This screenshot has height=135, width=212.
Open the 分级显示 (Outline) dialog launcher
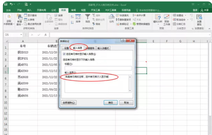click(192, 29)
